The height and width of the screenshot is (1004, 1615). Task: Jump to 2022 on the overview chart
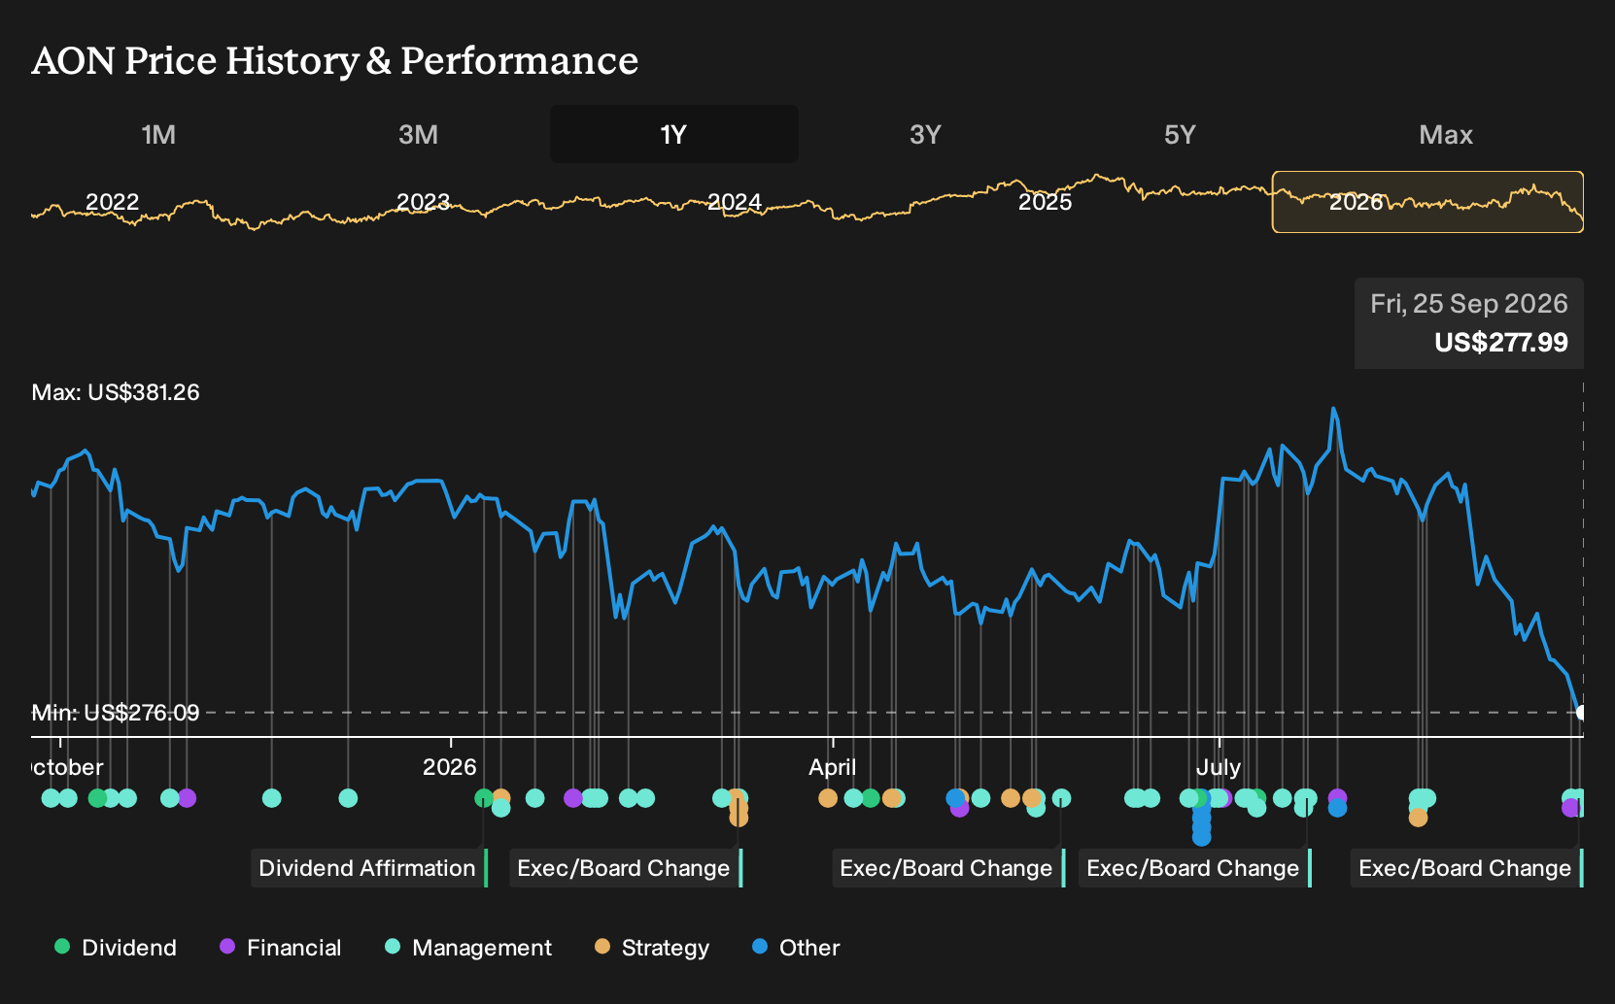click(113, 202)
